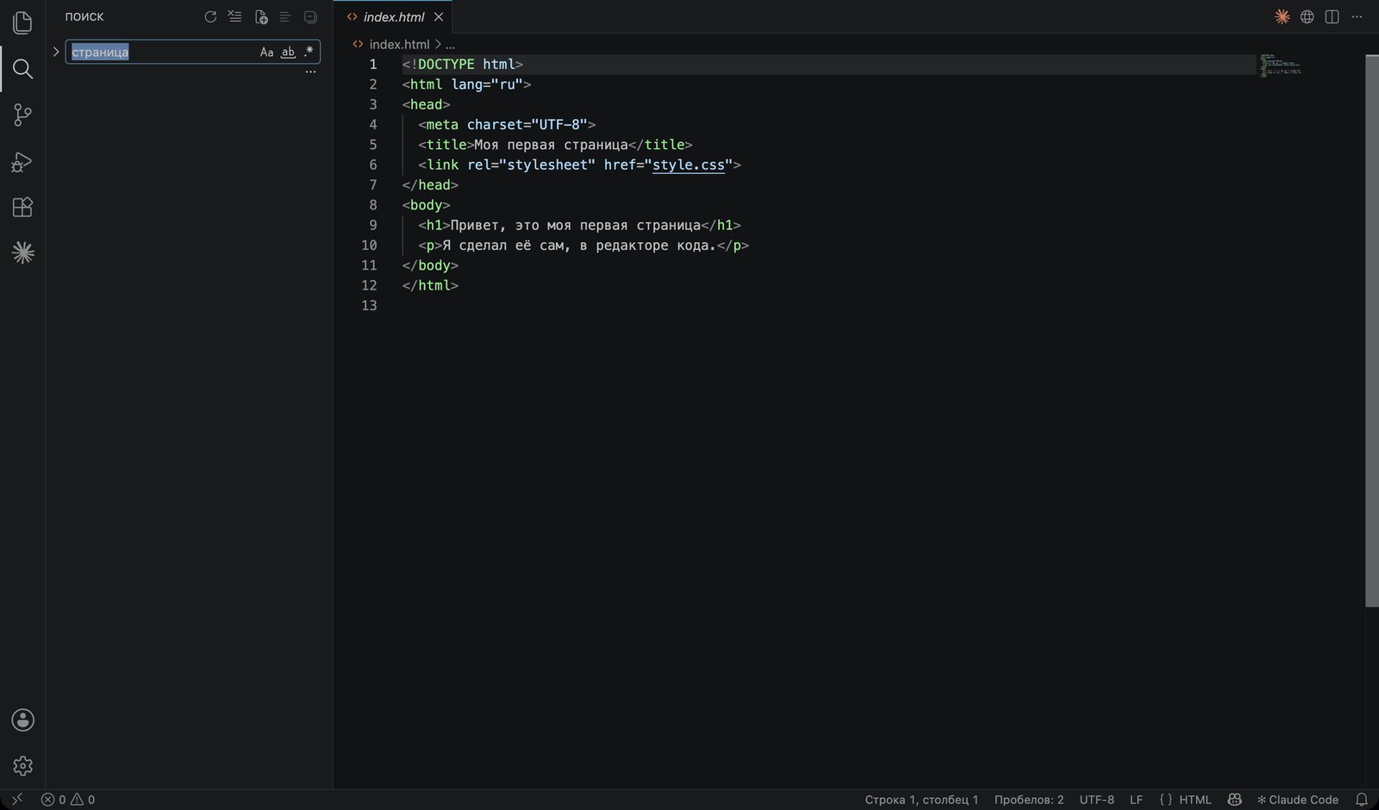Open the Accounts menu
This screenshot has width=1379, height=810.
point(22,720)
